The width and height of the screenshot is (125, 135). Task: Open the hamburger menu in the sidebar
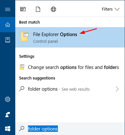(8, 9)
